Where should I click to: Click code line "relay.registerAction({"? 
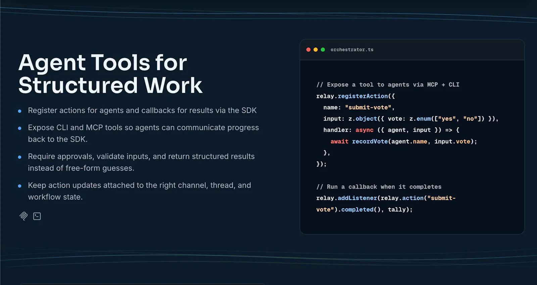(355, 96)
